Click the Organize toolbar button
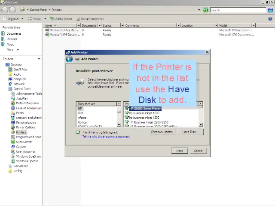The image size is (275, 206). coord(13,19)
